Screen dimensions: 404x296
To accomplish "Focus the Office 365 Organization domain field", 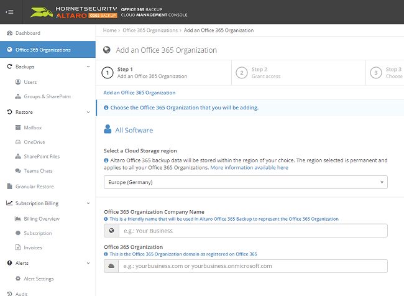I will 253,266.
